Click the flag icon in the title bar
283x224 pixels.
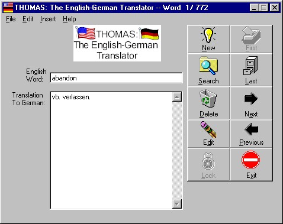(x=8, y=8)
